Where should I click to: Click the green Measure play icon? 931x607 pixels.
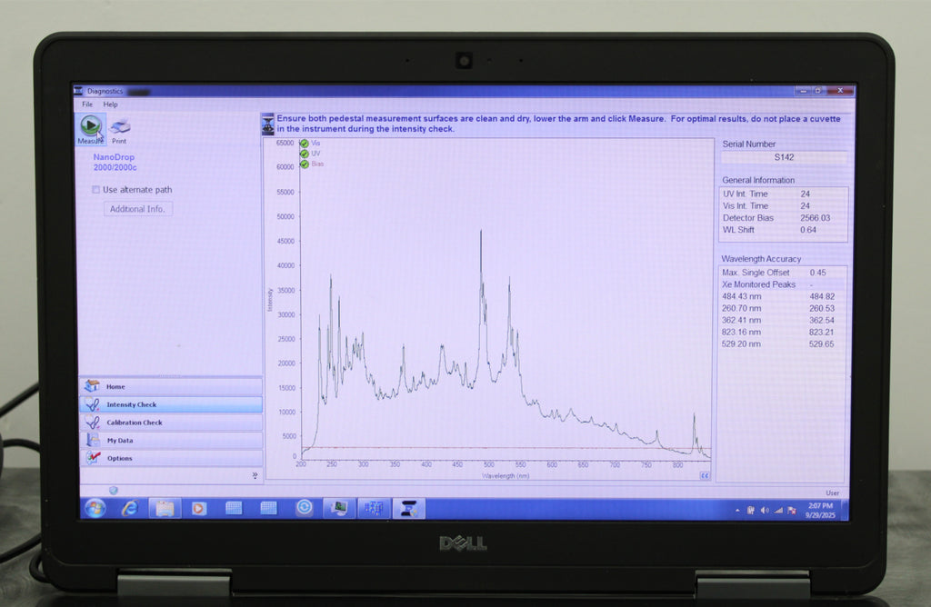pos(90,125)
